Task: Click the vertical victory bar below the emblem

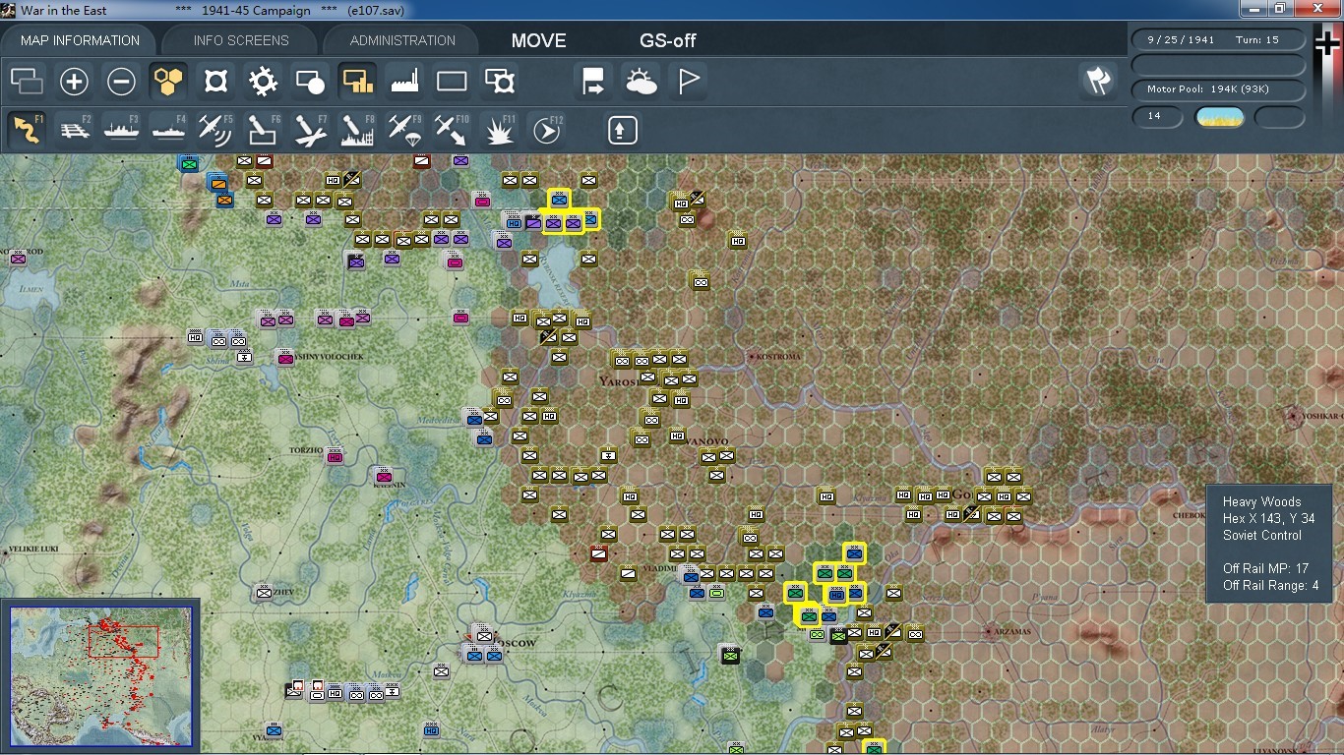Action: click(1327, 103)
